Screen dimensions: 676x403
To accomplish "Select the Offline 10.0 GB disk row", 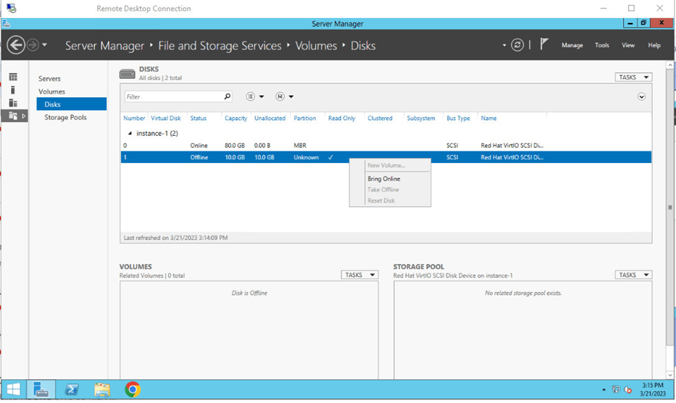I will tap(386, 157).
